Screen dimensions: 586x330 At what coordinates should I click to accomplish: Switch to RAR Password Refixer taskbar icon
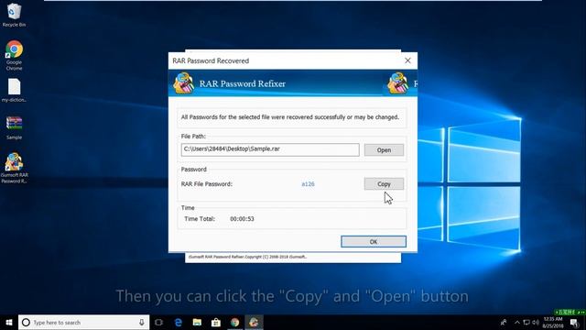(x=254, y=322)
